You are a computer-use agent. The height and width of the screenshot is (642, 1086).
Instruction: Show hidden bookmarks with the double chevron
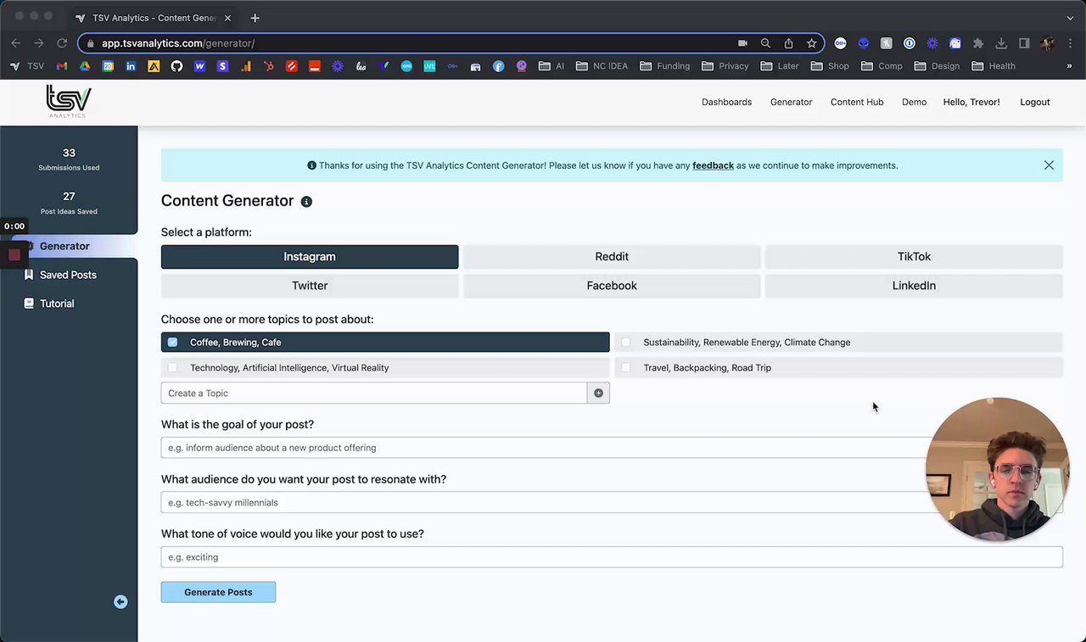click(1069, 66)
